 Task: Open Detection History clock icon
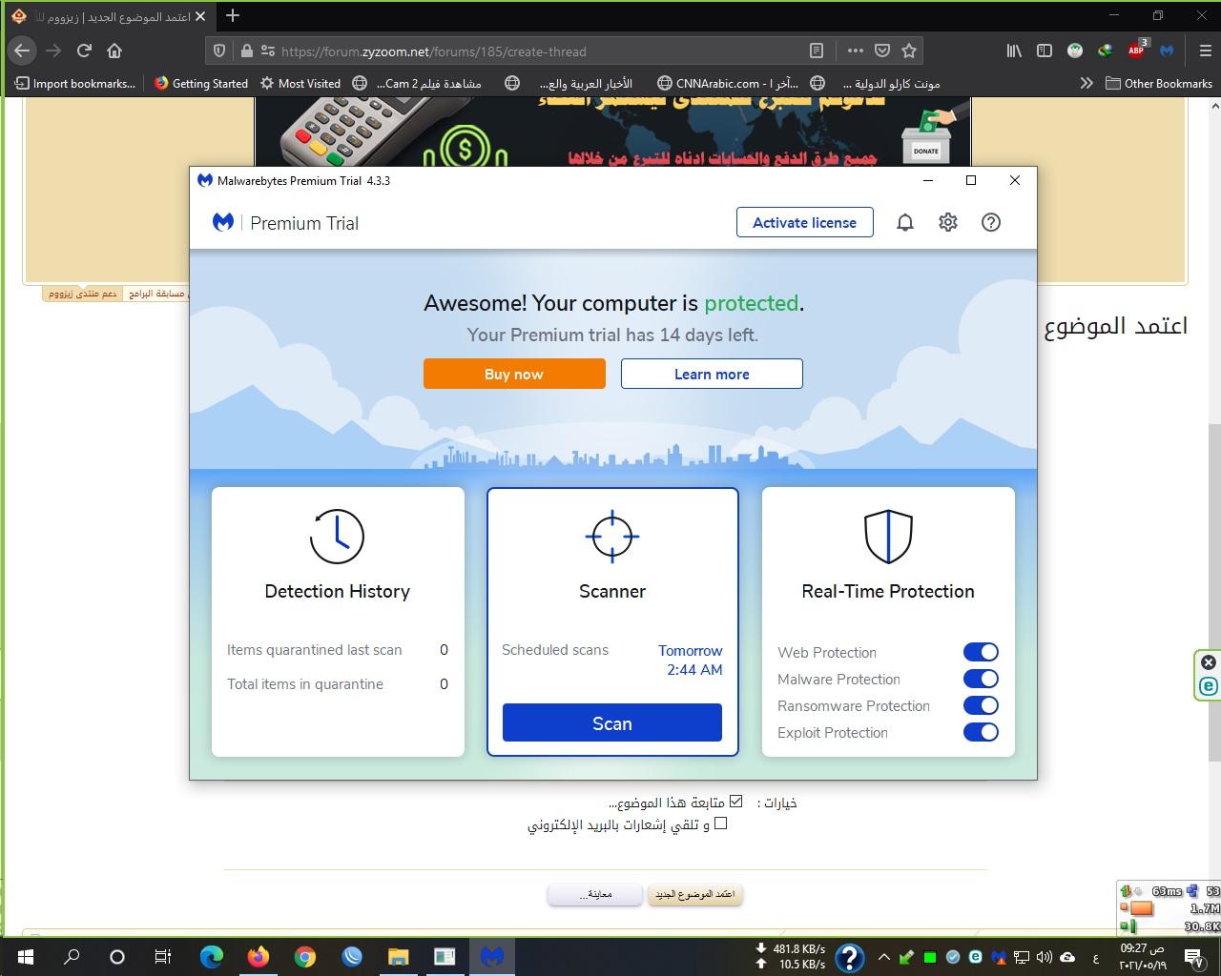point(337,537)
